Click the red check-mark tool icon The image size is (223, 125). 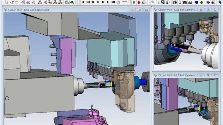click(45, 2)
